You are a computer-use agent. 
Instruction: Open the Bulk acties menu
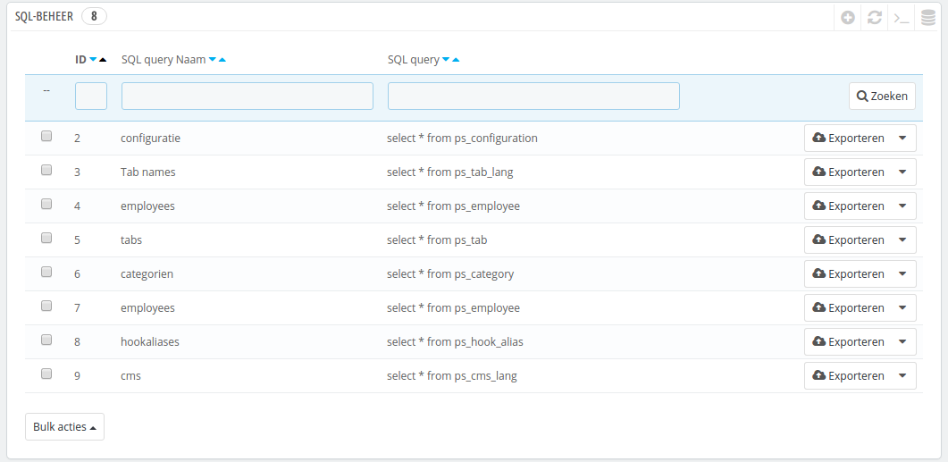[64, 426]
